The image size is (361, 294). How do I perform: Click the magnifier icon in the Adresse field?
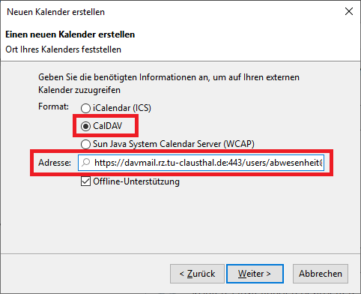pos(86,163)
